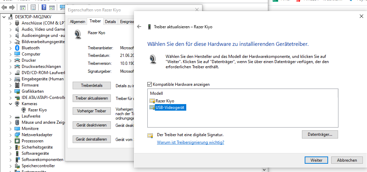Image resolution: width=367 pixels, height=172 pixels.
Task: Click the Forward arrow in Device Manager toolbar
Action: [12, 8]
